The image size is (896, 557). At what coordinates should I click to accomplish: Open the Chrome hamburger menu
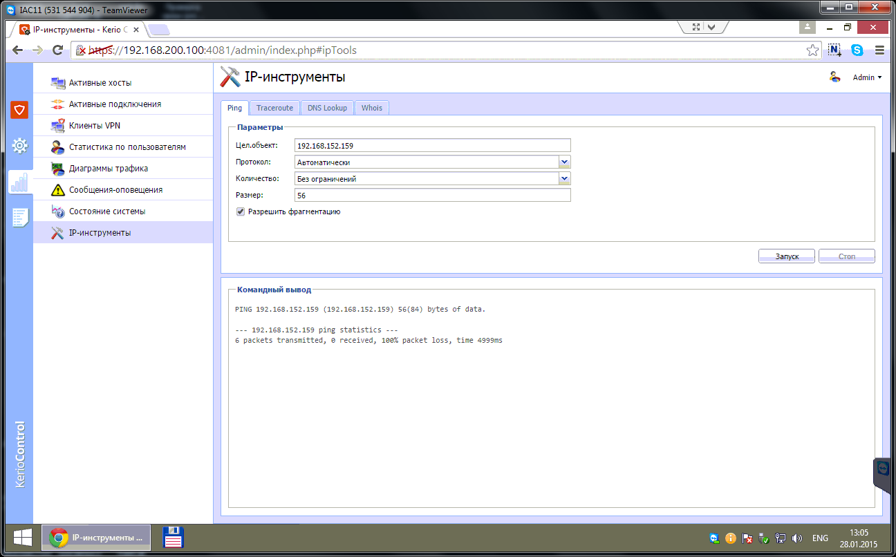coord(879,50)
